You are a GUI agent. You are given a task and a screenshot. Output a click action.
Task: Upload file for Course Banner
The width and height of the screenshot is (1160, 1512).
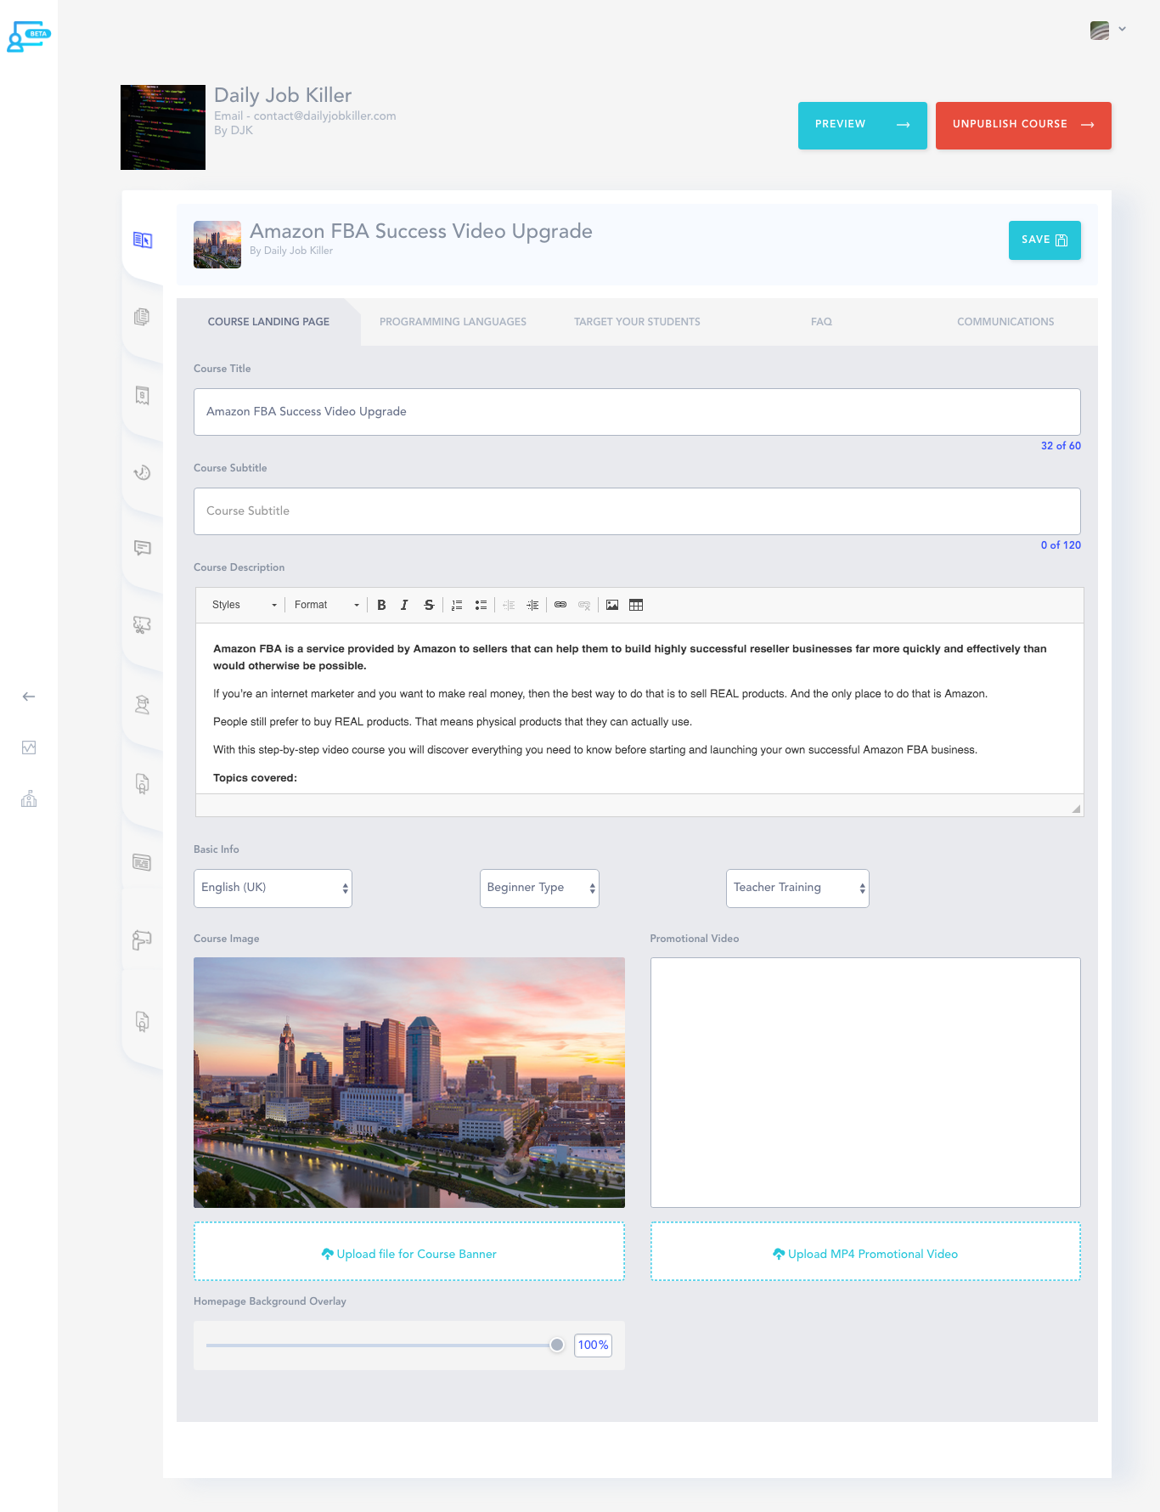(409, 1251)
